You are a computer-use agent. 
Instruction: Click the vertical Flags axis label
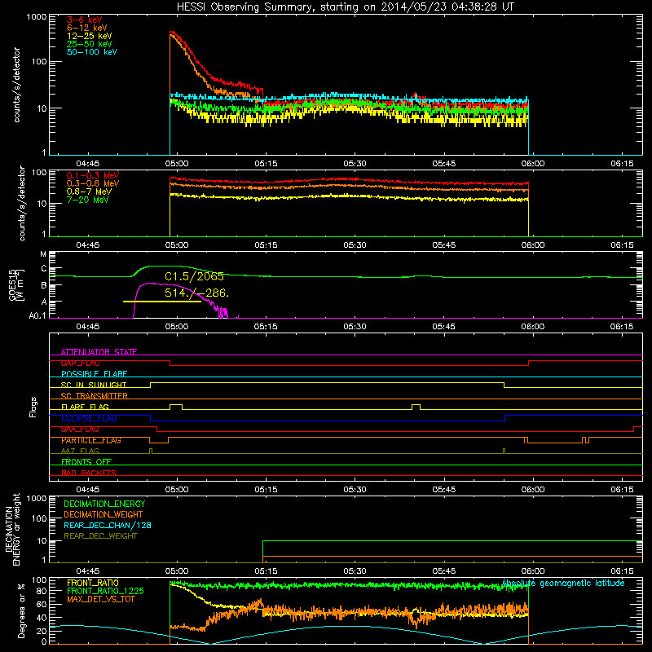tap(33, 407)
